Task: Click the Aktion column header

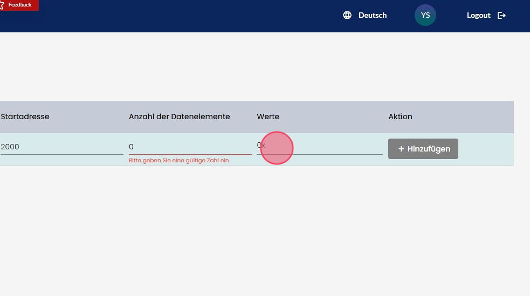Action: pos(400,116)
